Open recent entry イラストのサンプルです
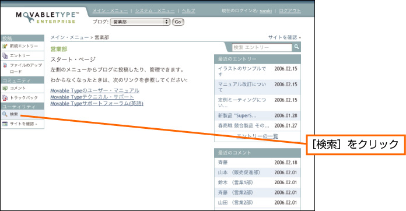Viewport: 406px width, 211px height. (242, 71)
